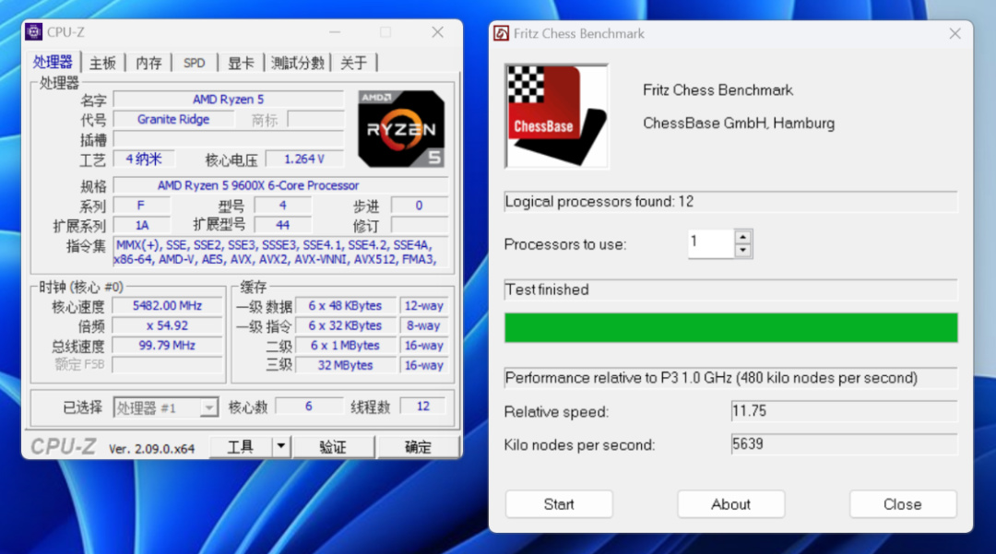Close the Fritz Chess Benchmark window
This screenshot has height=554, width=996.
(x=954, y=33)
